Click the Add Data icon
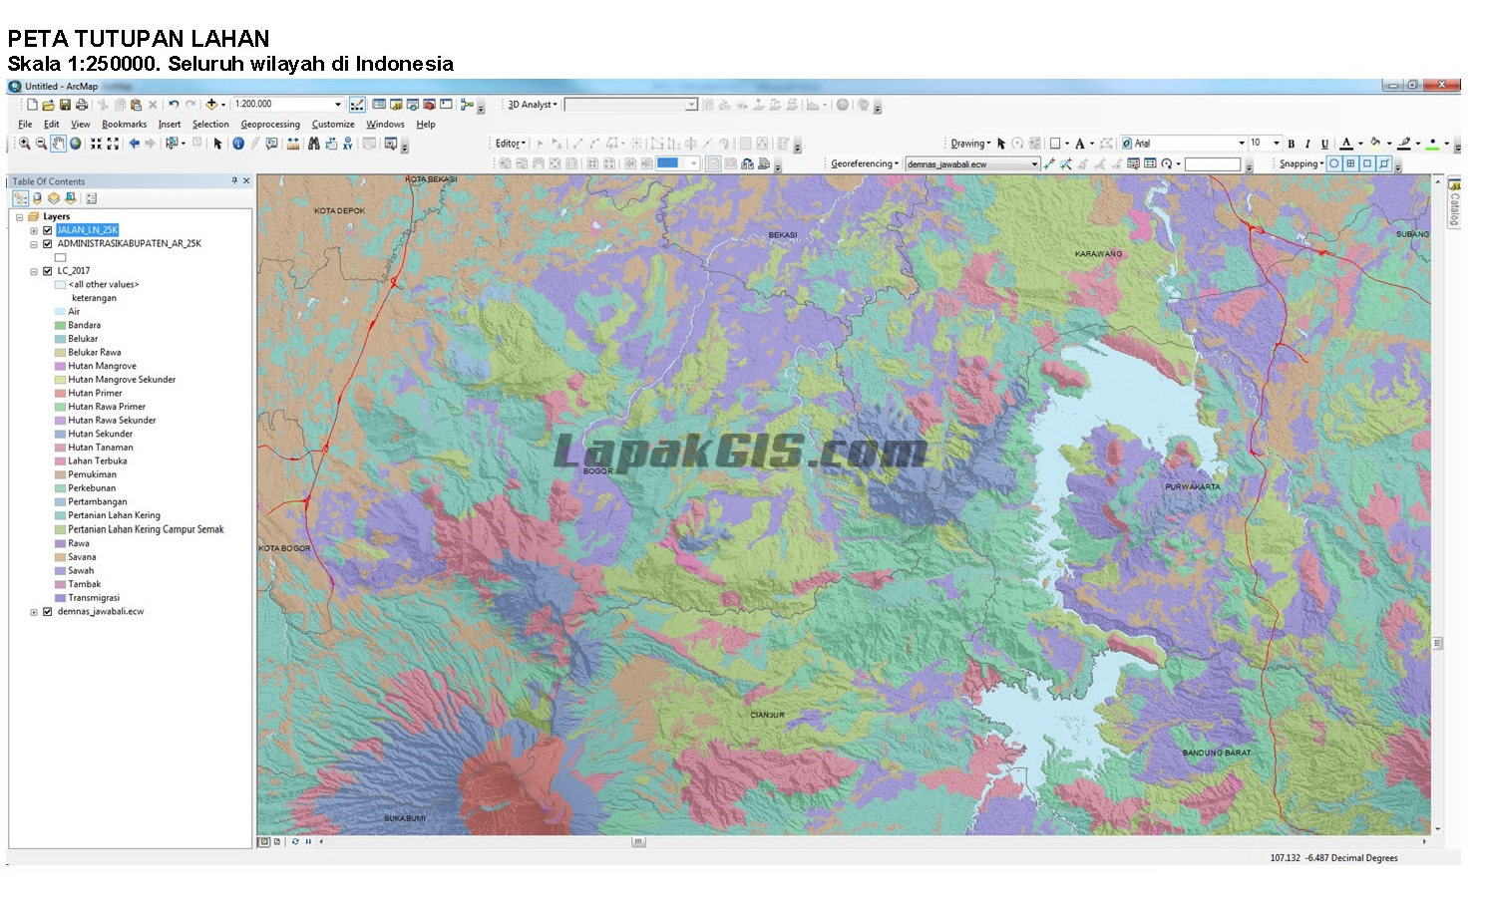1485x910 pixels. pos(212,104)
